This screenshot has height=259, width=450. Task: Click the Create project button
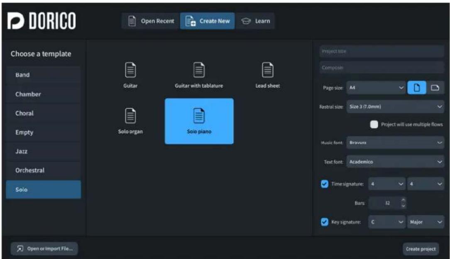[x=421, y=249]
